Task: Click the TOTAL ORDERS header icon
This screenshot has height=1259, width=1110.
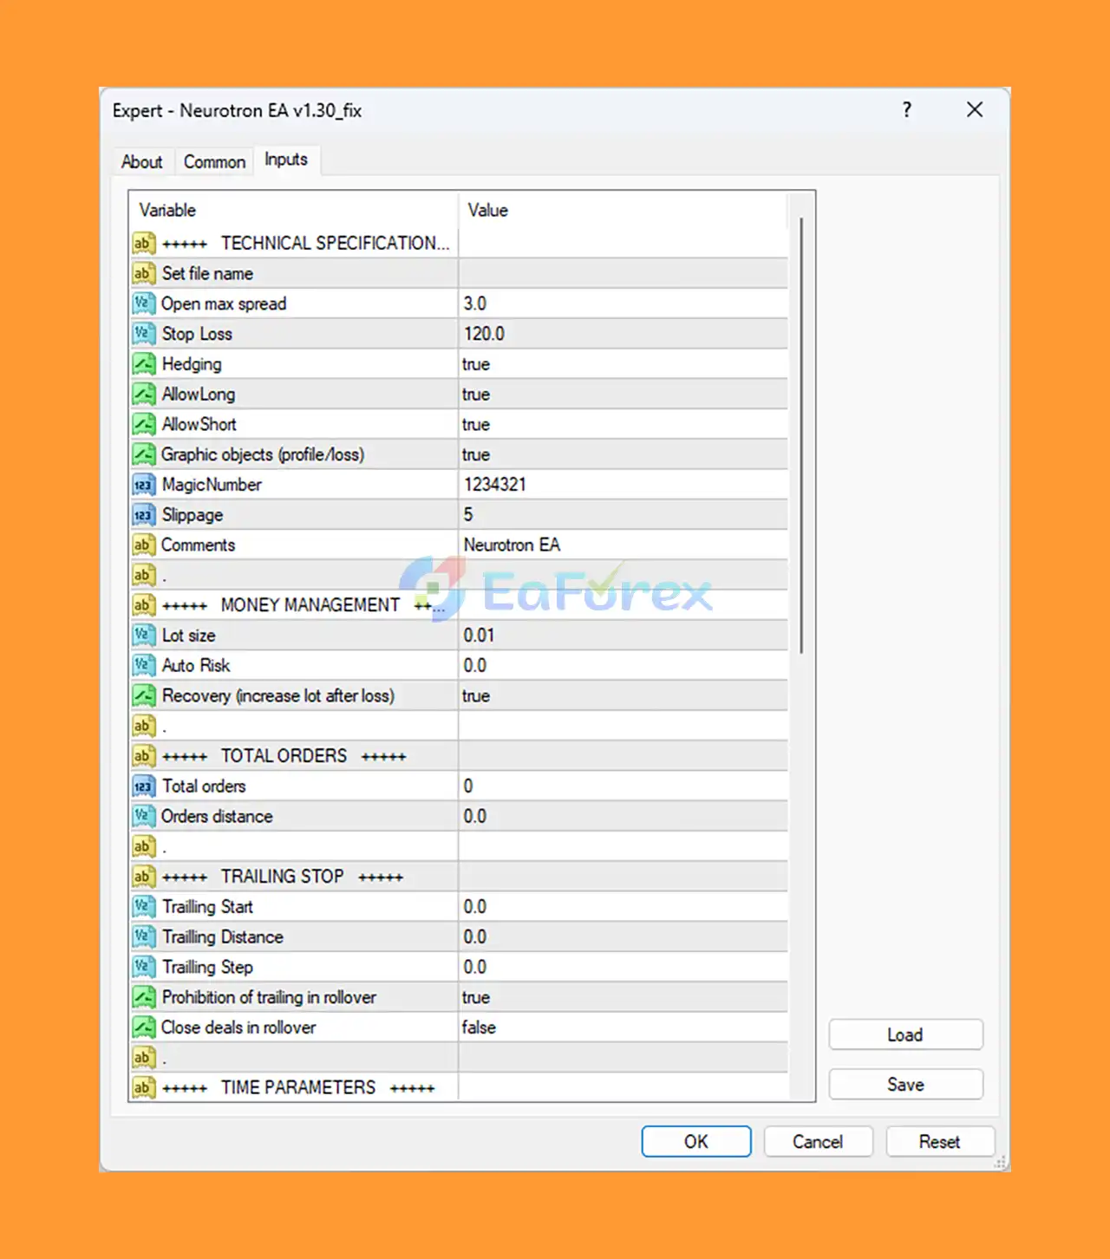Action: point(143,756)
